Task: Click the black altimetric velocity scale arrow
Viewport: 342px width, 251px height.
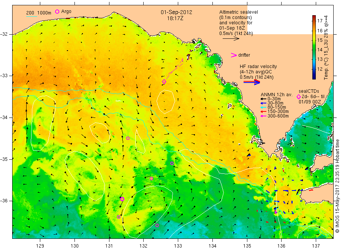Action: (231, 39)
